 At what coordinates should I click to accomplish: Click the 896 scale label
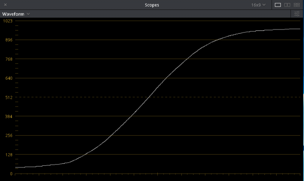[8, 40]
